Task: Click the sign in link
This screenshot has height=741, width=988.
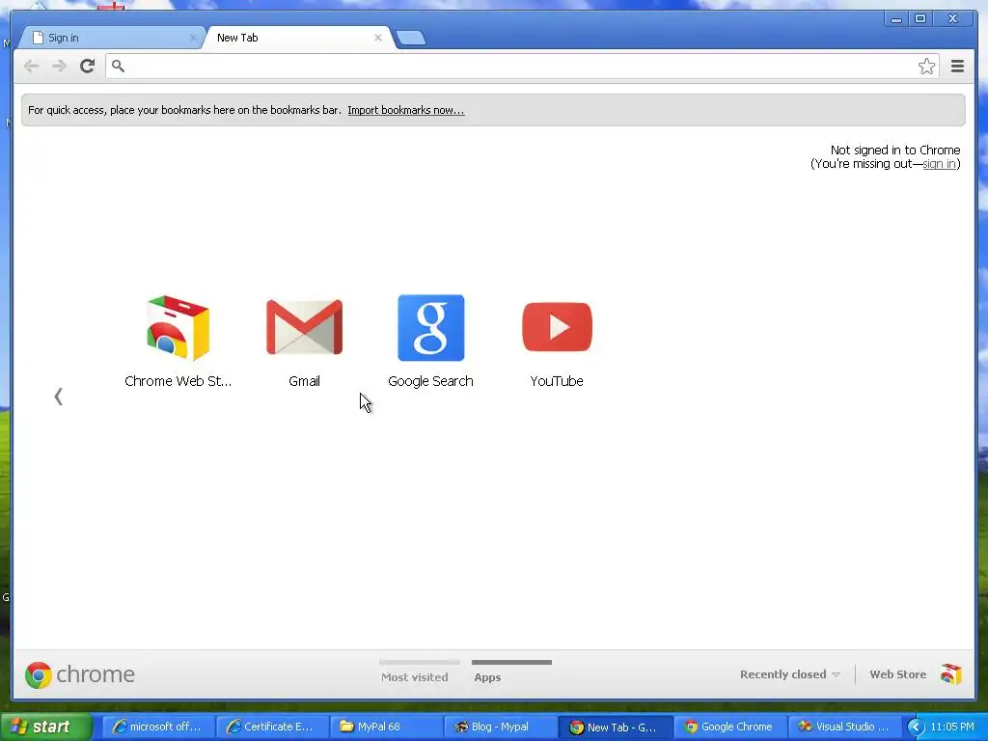Action: coord(939,164)
